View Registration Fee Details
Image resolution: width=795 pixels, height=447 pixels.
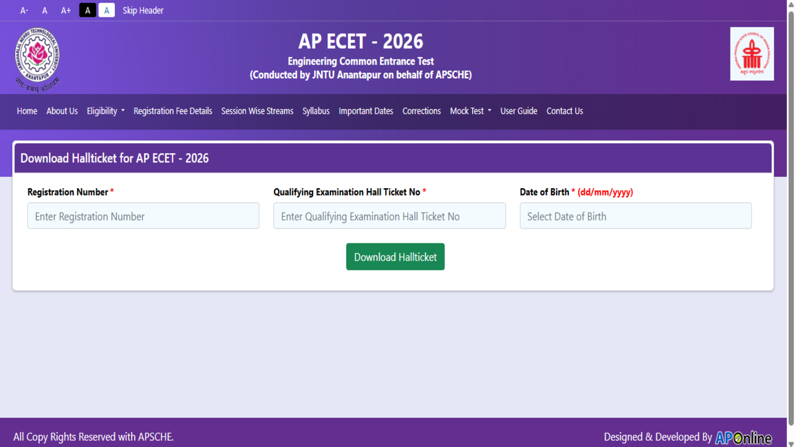[x=173, y=111]
